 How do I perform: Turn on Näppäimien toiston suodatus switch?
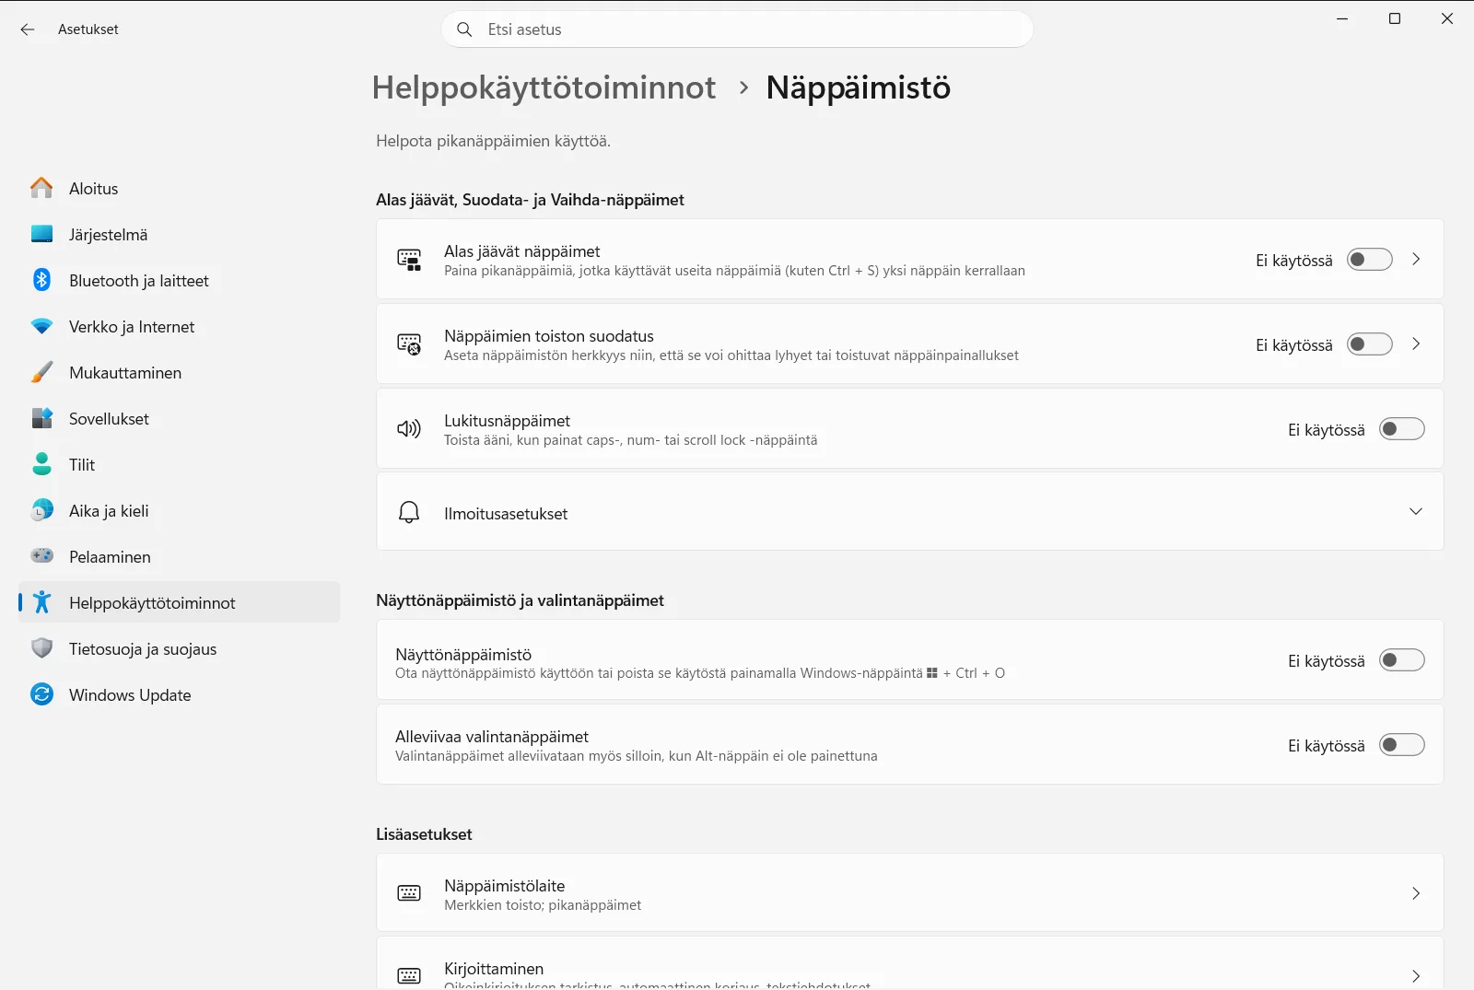click(1369, 344)
